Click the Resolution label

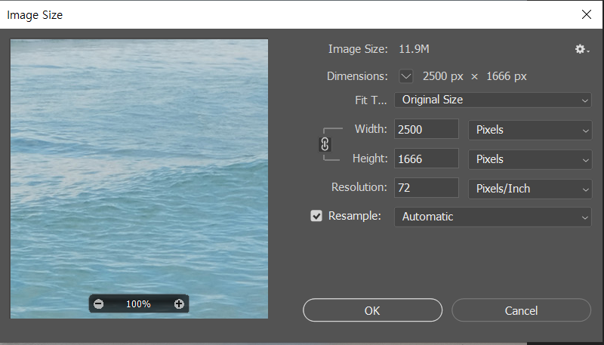[359, 187]
